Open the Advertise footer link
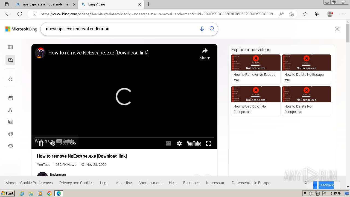350x197 pixels. (x=124, y=183)
